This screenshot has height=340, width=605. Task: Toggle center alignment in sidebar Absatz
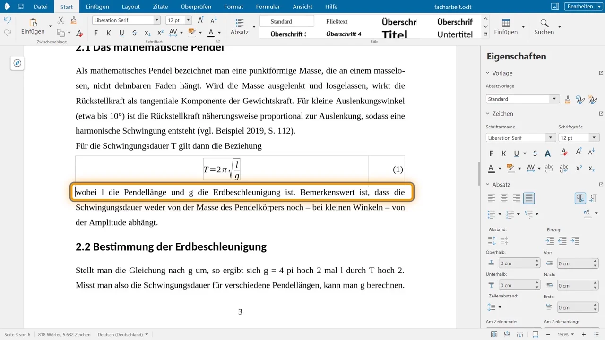pos(504,198)
